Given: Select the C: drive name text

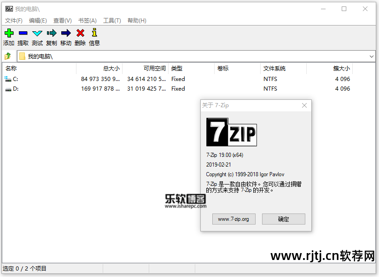Looking at the screenshot, I should point(16,79).
